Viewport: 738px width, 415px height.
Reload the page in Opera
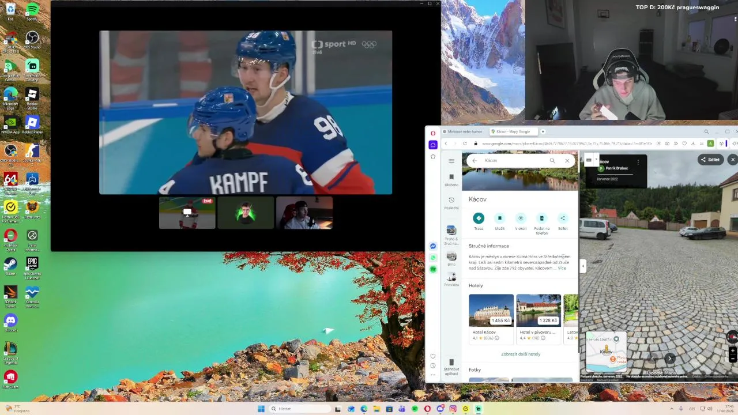(465, 144)
